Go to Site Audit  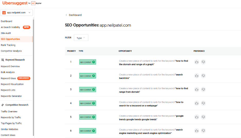6,33
